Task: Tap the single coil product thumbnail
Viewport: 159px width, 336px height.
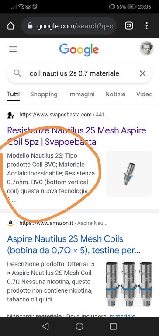Action: pos(129,174)
